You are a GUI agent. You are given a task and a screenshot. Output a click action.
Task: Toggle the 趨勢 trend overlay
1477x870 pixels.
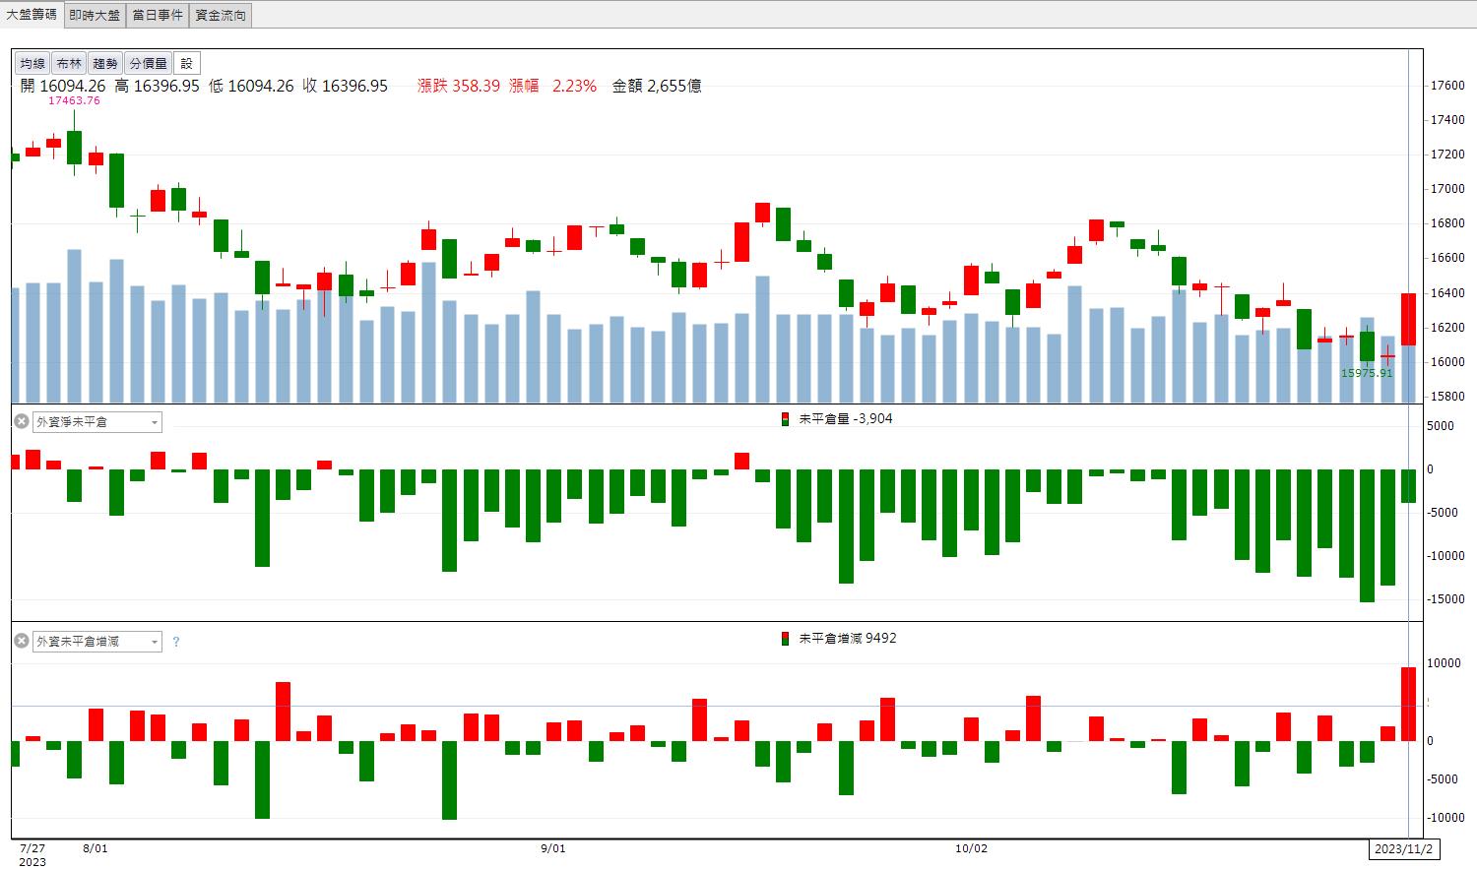(105, 63)
